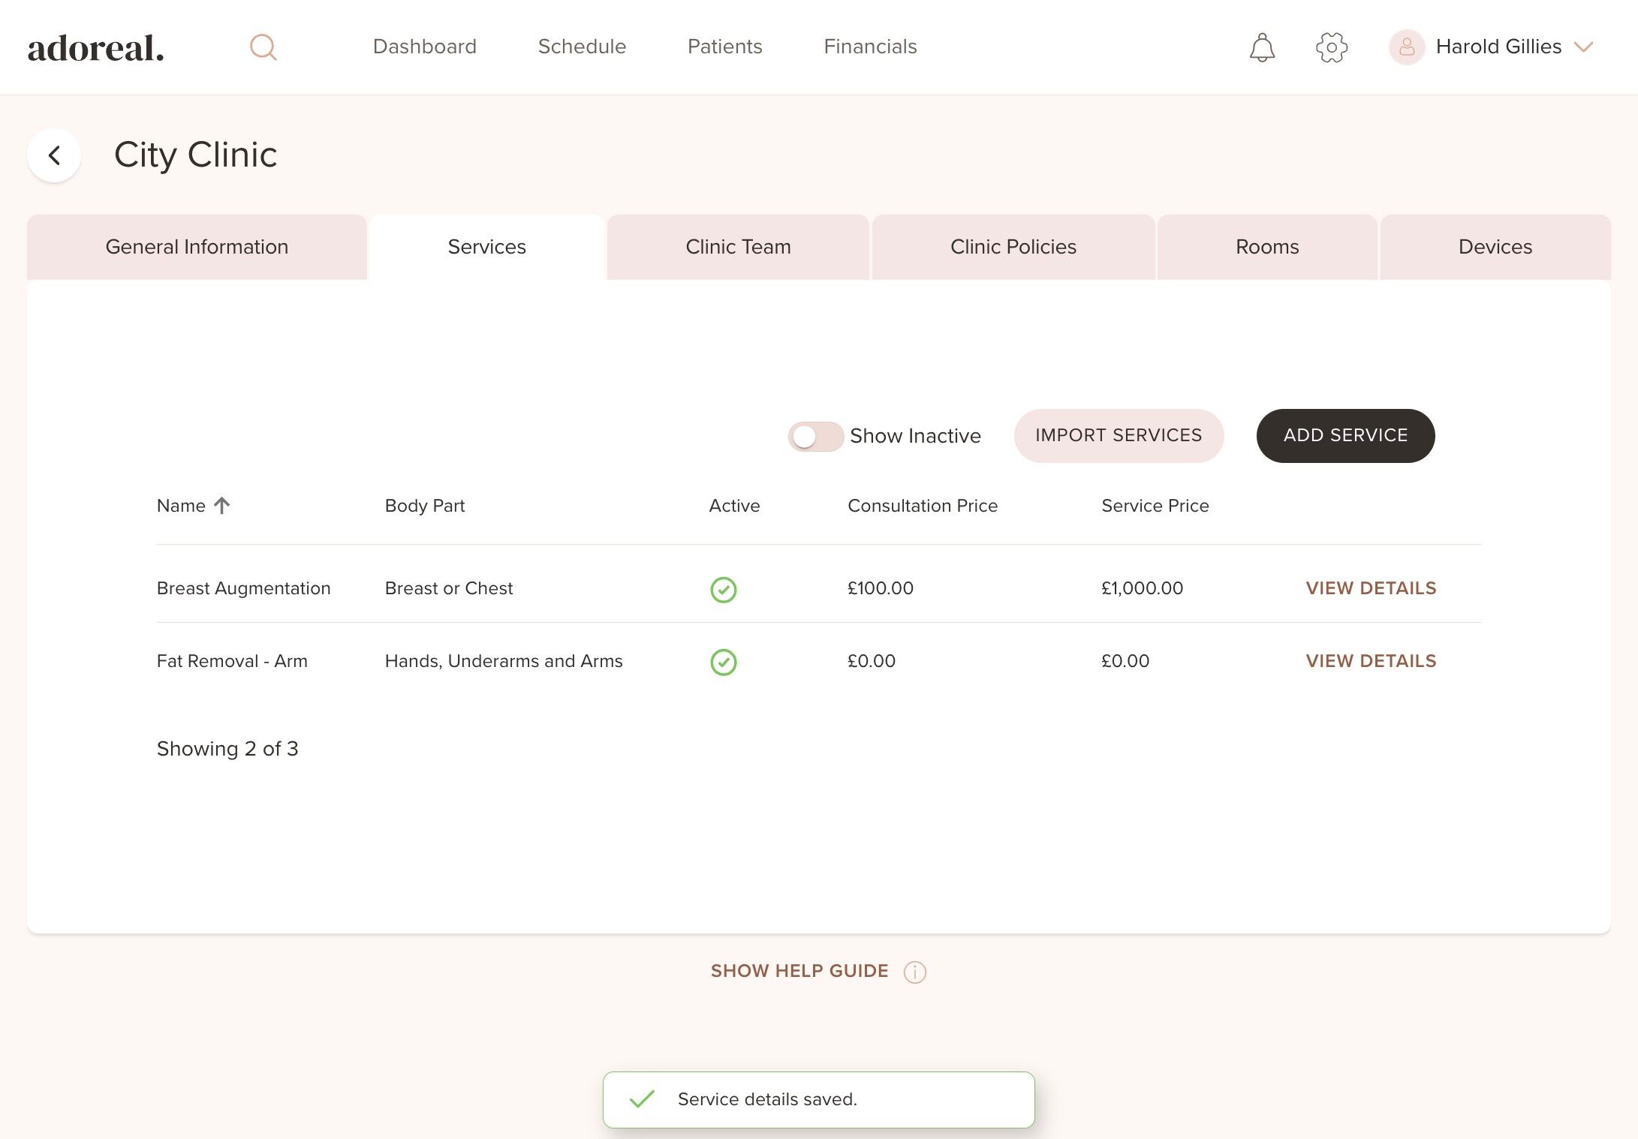Screen dimensions: 1638x1139
Task: Open the settings gear icon
Action: coord(1332,47)
